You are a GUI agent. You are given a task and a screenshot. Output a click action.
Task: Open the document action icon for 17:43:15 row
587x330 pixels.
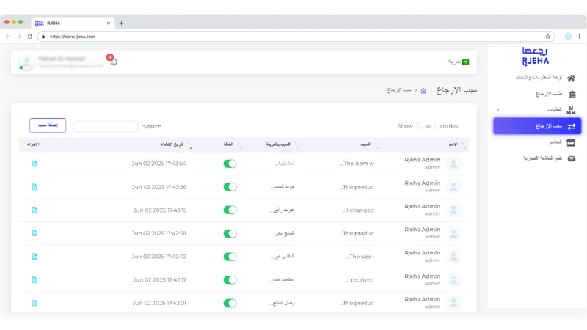[34, 210]
